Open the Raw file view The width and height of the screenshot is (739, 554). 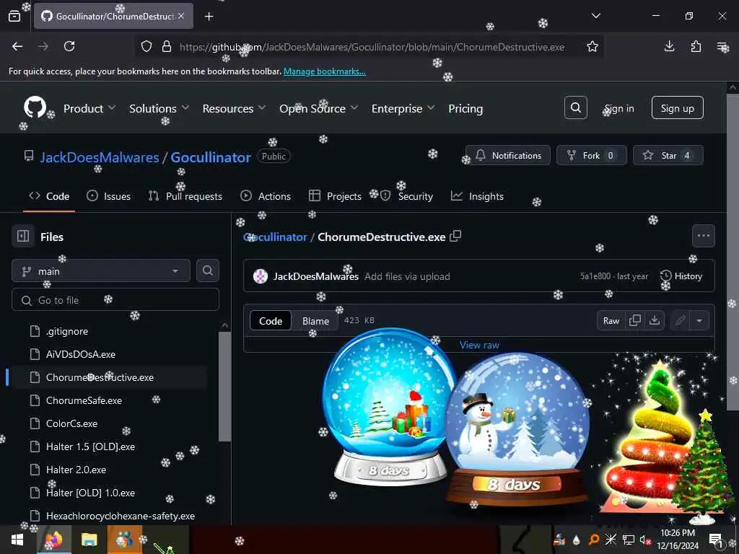tap(611, 320)
